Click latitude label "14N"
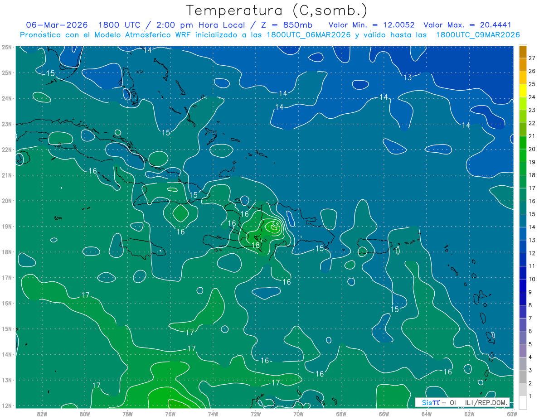Image resolution: width=544 pixels, height=420 pixels. [6, 354]
